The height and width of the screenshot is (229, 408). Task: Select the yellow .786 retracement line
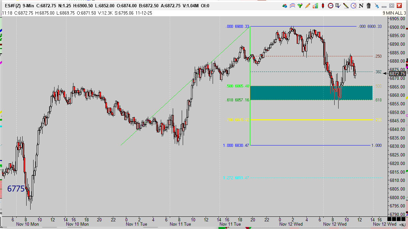(311, 120)
